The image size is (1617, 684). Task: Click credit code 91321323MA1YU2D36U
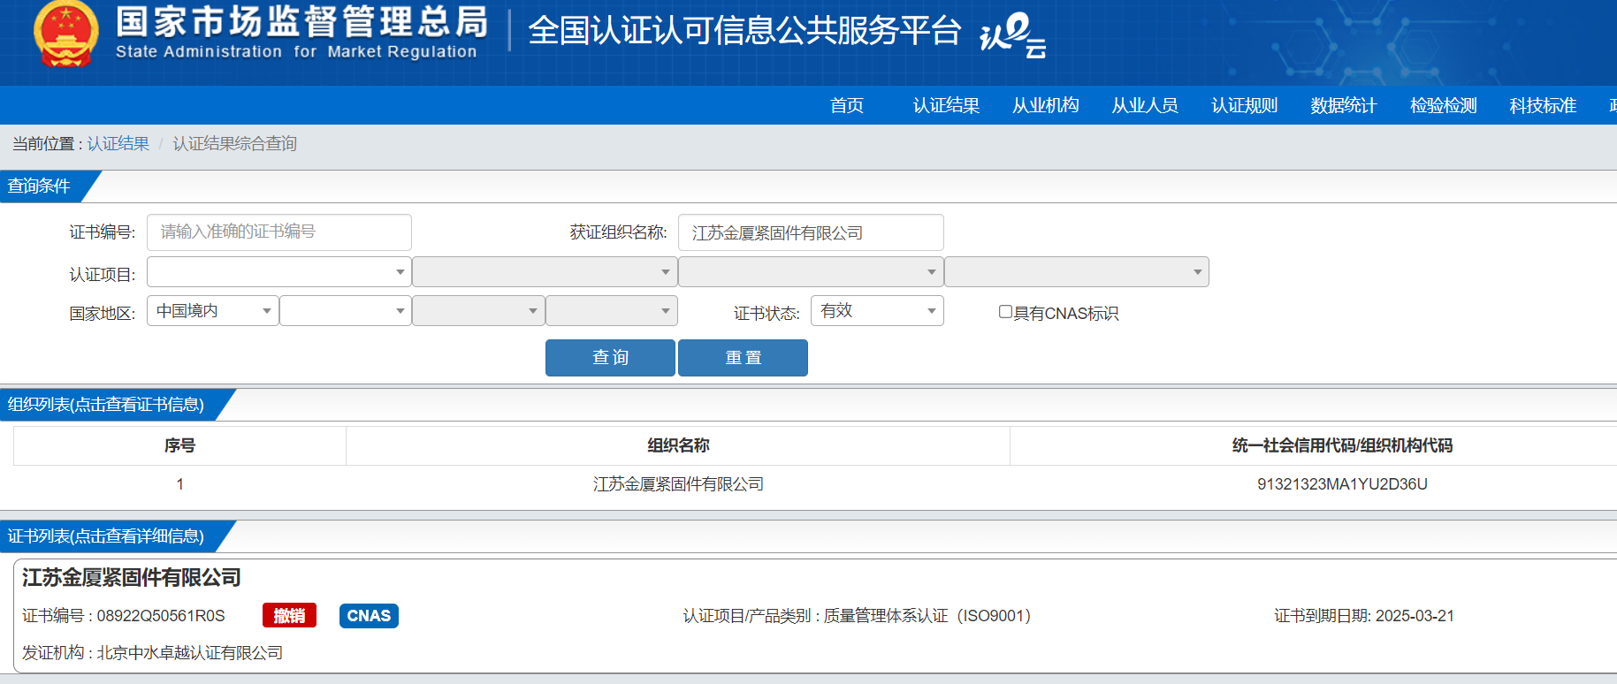point(1342,484)
